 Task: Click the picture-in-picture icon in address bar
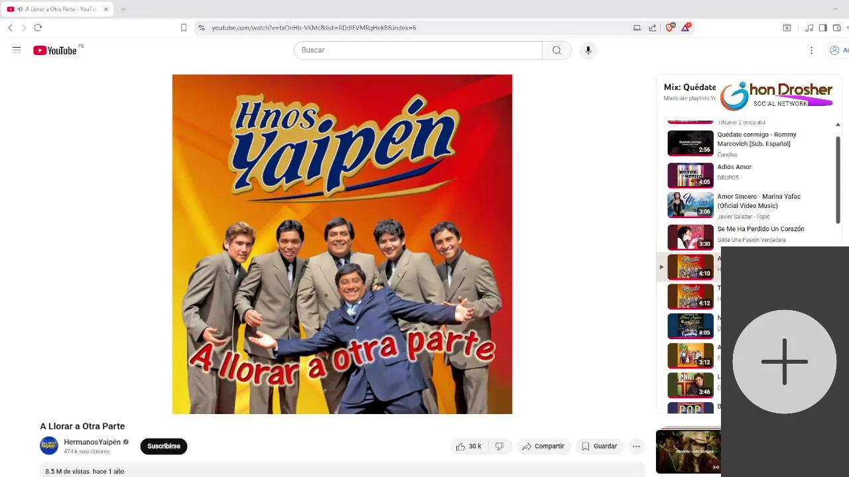(x=637, y=28)
